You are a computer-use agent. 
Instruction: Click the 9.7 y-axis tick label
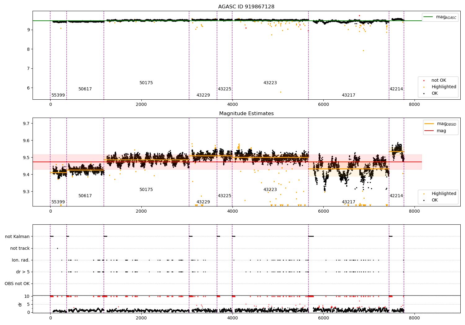tap(26, 123)
